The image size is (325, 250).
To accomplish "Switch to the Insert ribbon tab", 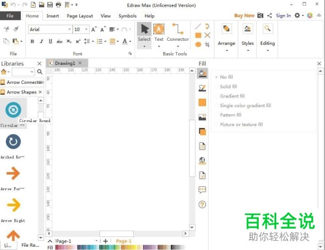I will [53, 16].
